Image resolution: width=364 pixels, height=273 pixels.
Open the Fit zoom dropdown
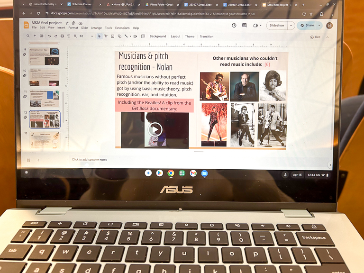pos(86,36)
